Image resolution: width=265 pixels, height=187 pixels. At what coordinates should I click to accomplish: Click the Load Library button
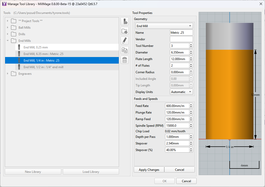pyautogui.click(x=91, y=172)
